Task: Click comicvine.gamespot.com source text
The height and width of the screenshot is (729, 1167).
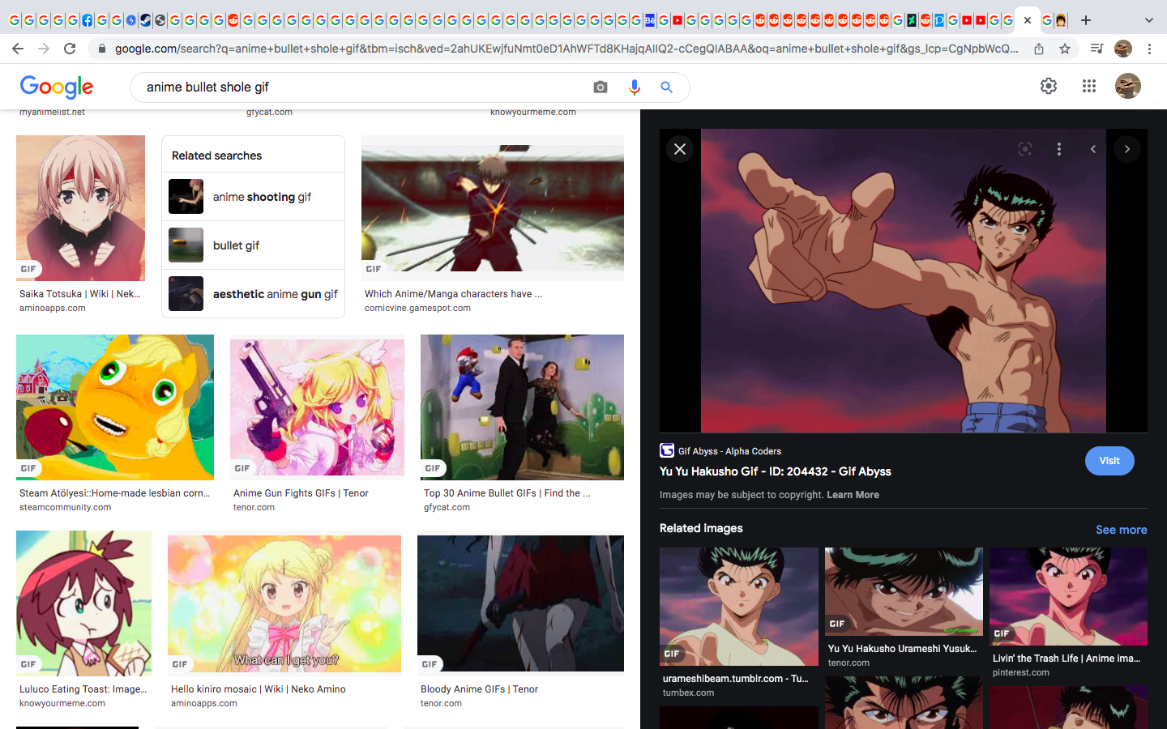Action: (417, 308)
